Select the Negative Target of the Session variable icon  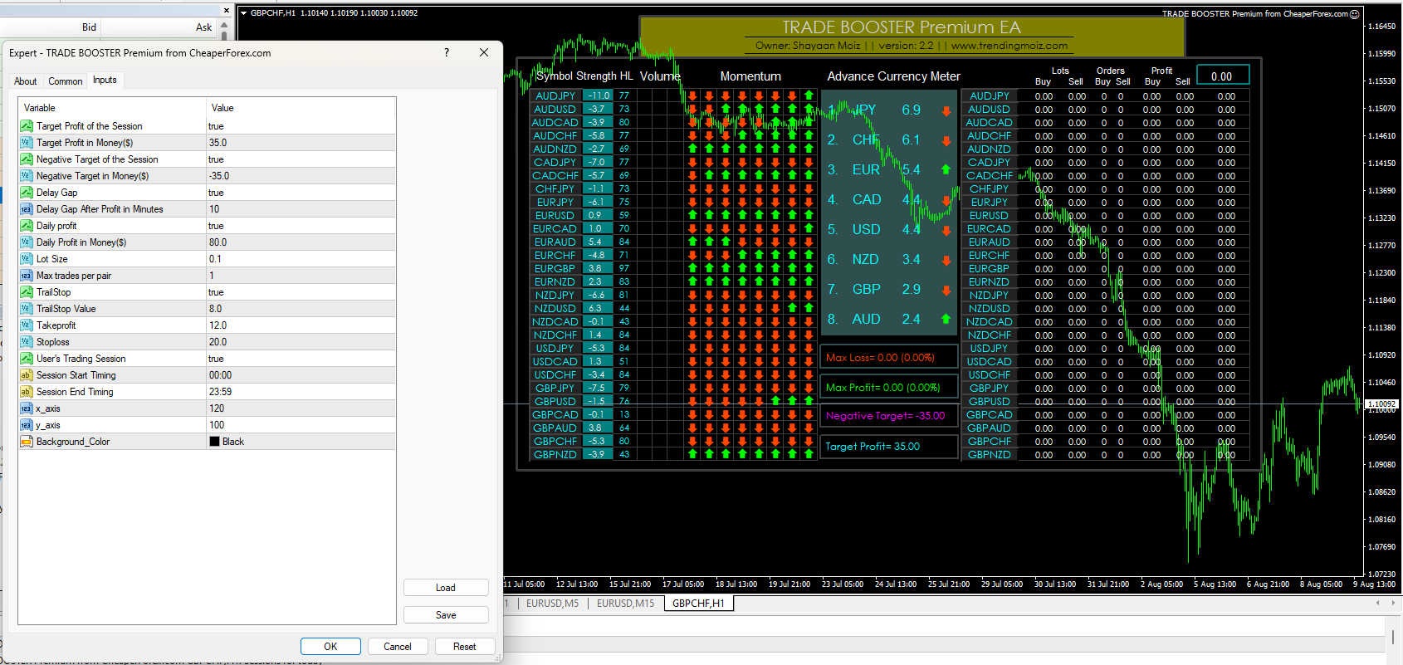pyautogui.click(x=27, y=159)
